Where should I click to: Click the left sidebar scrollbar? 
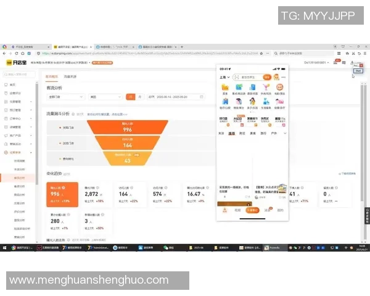37,133
